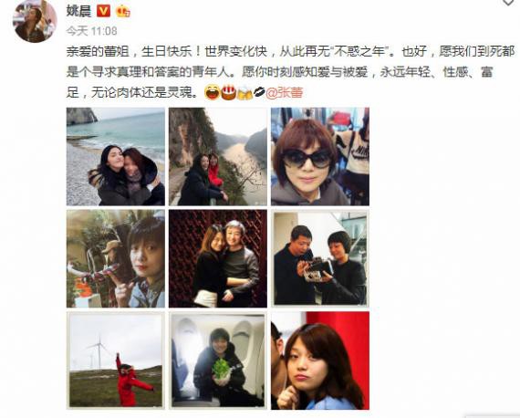This screenshot has width=520, height=418.
Task: Click the orange verified V badge
Action: [103, 11]
